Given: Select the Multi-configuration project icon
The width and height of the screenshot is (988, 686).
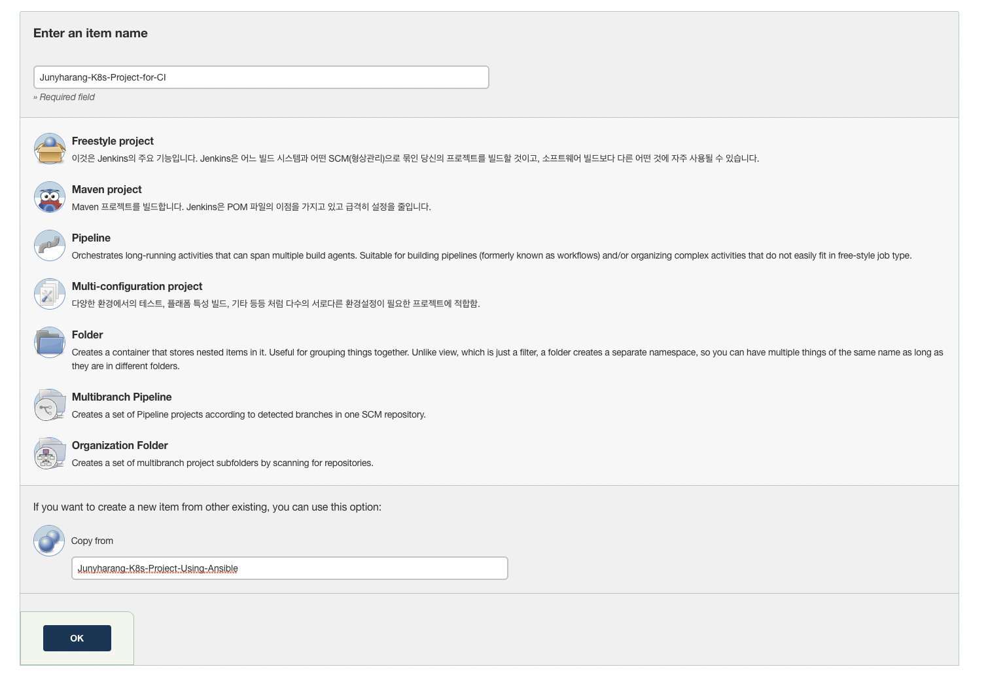Looking at the screenshot, I should pyautogui.click(x=50, y=294).
